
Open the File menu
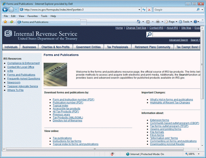click(6, 16)
